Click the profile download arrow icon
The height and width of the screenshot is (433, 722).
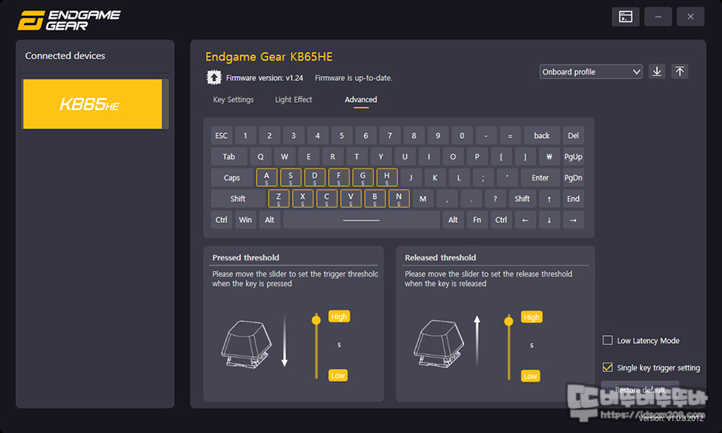tap(656, 71)
